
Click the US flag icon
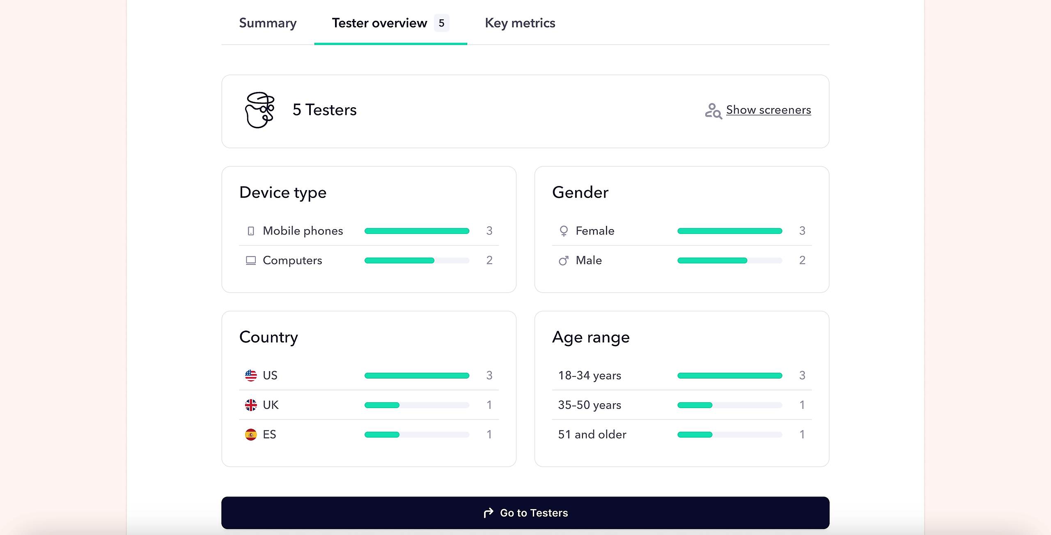pos(251,375)
